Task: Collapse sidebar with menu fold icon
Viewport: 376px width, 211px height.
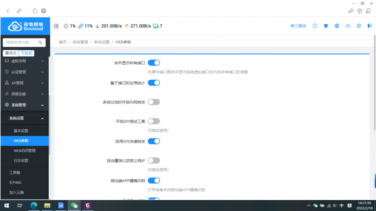Action: coord(56,26)
